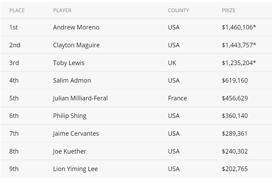
Task: Select the Jaime Cervantes cell
Action: [x=76, y=134]
